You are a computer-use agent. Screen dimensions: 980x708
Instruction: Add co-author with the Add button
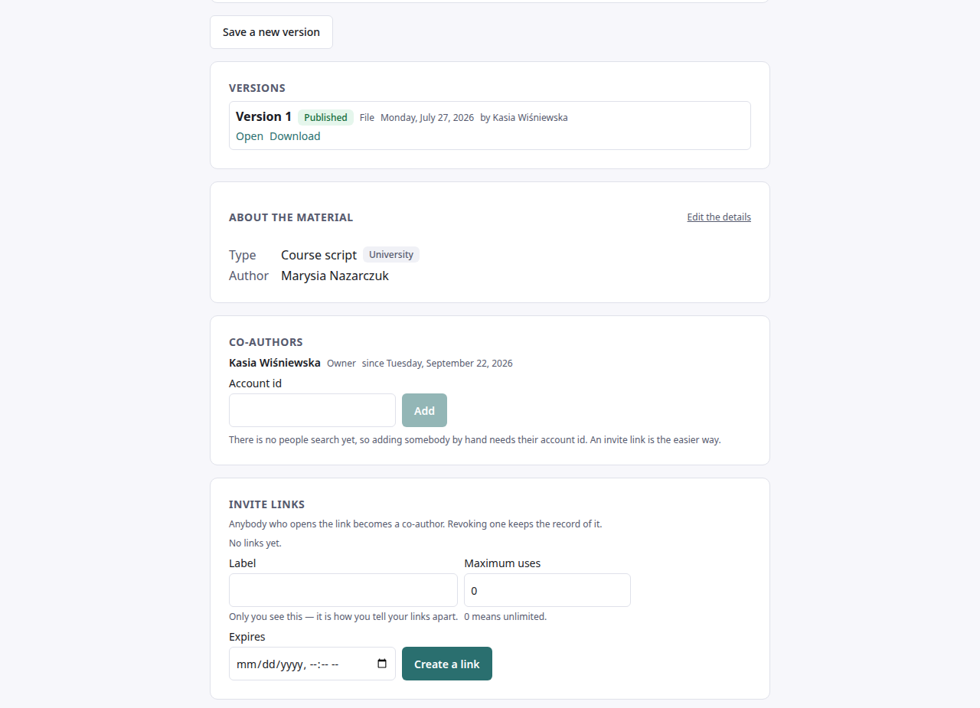[x=424, y=410]
